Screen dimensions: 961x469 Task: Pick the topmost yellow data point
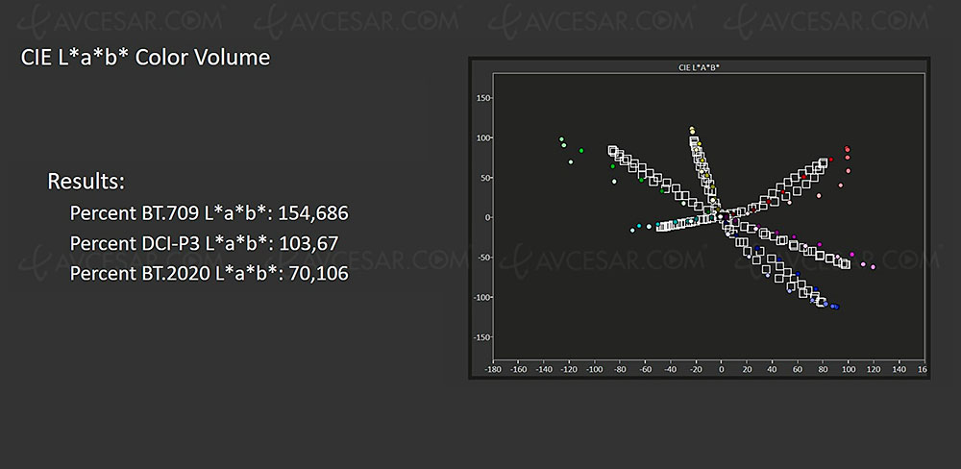pos(692,129)
